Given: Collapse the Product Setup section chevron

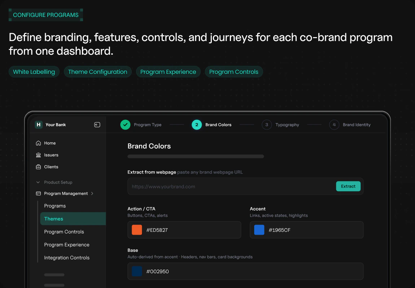Looking at the screenshot, I should [38, 183].
